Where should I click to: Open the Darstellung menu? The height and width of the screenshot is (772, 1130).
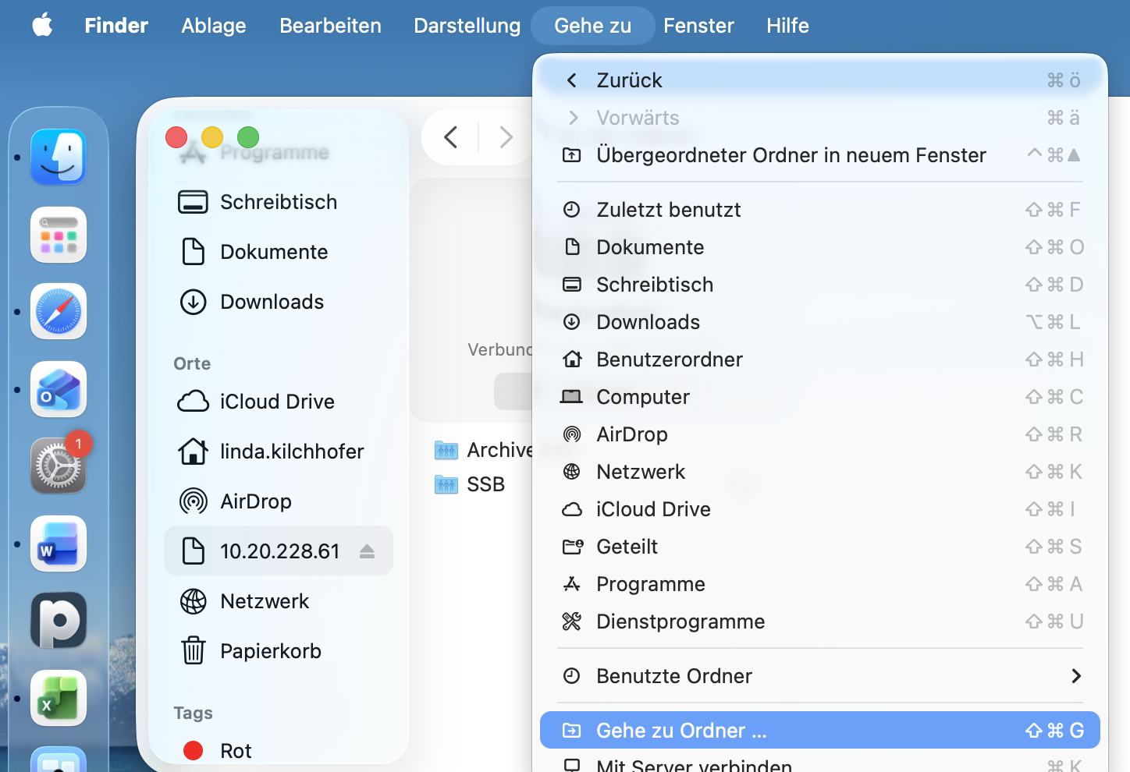point(467,26)
